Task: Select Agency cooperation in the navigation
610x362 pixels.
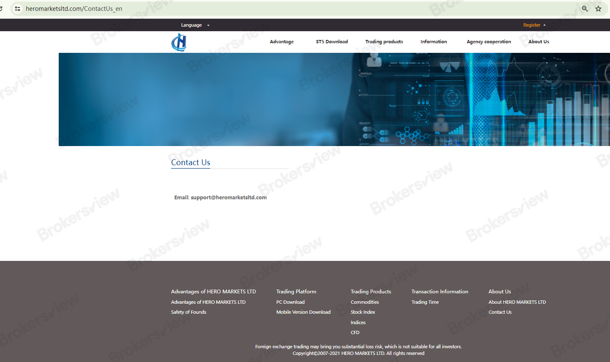Action: pos(489,42)
